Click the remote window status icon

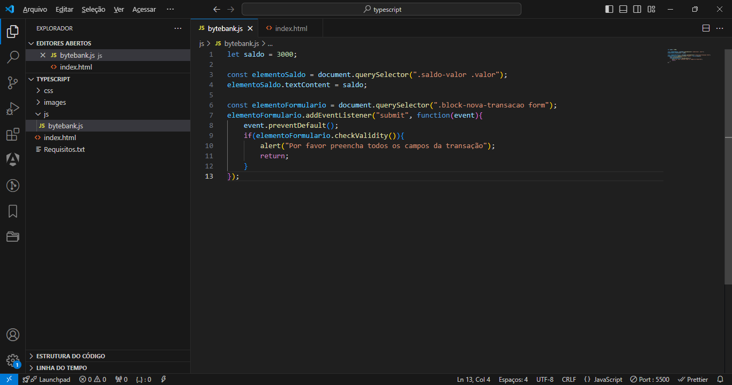(x=9, y=379)
